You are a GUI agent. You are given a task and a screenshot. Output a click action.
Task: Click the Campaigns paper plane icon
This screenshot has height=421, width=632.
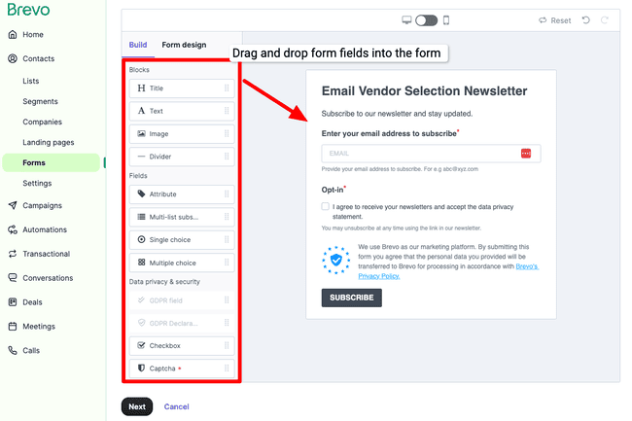[13, 205]
